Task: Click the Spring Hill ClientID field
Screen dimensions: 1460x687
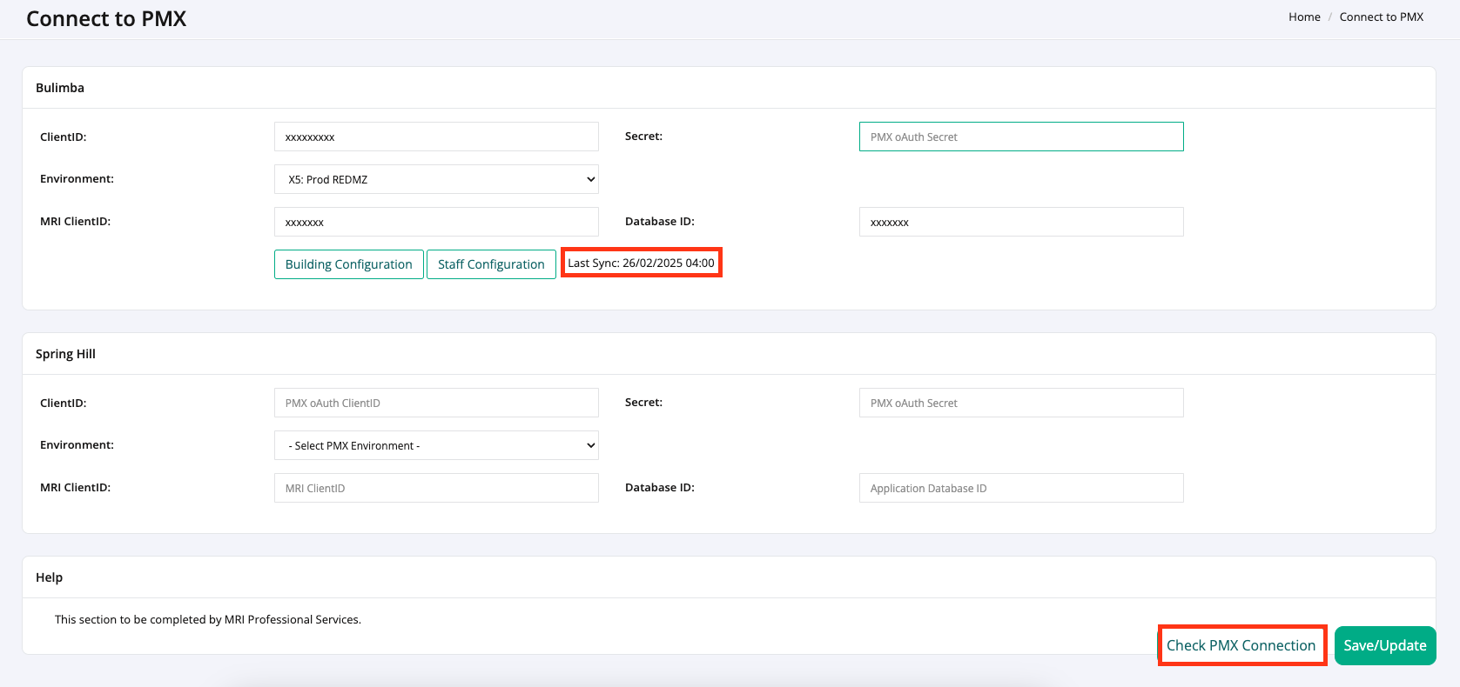Action: 436,403
